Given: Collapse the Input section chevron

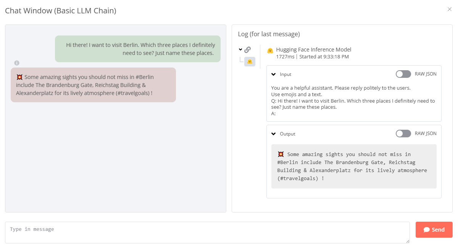Looking at the screenshot, I should (x=273, y=74).
